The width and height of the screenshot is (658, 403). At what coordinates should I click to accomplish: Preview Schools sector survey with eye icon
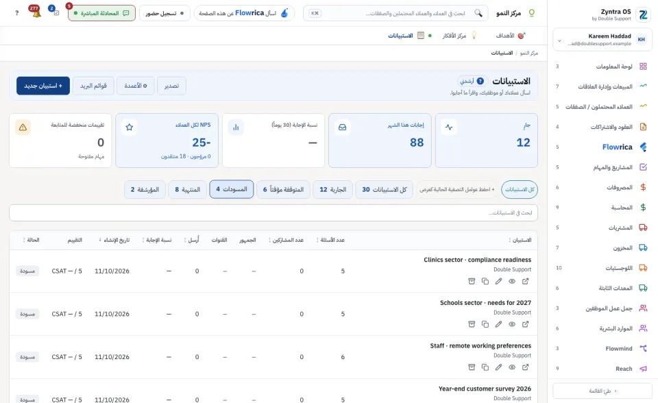pyautogui.click(x=512, y=324)
